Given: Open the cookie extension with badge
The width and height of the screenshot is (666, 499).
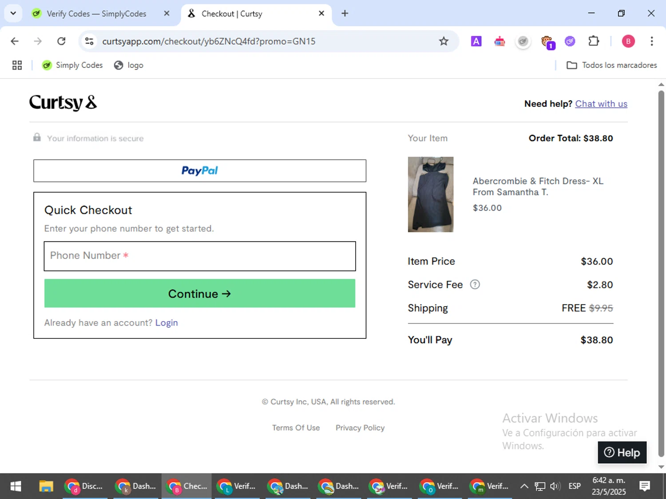Looking at the screenshot, I should tap(547, 42).
